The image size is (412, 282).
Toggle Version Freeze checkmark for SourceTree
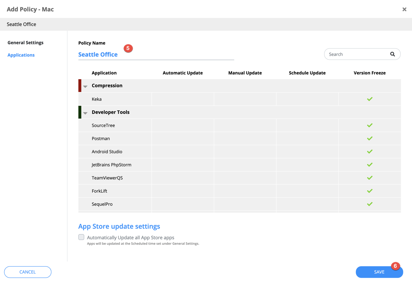tap(370, 125)
